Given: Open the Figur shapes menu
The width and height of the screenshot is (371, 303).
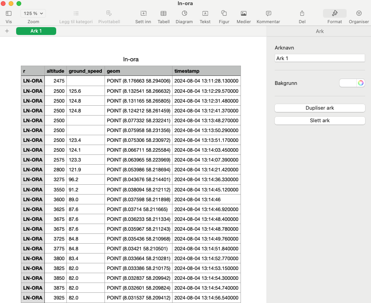Looking at the screenshot, I should [x=224, y=13].
